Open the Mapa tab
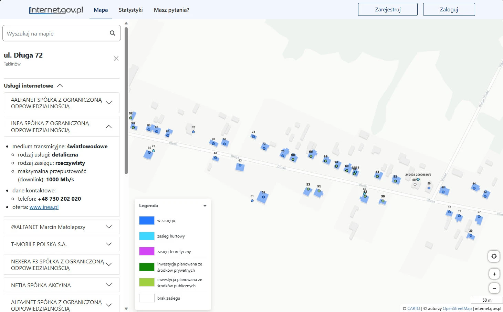 tap(101, 10)
